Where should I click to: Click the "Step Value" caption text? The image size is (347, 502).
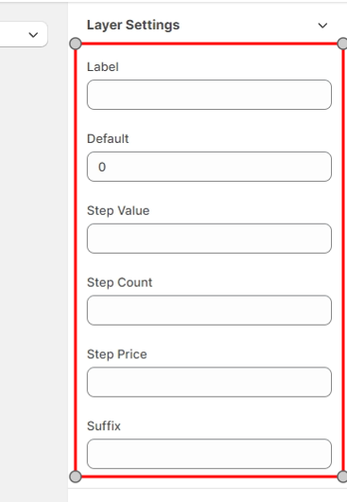(118, 211)
